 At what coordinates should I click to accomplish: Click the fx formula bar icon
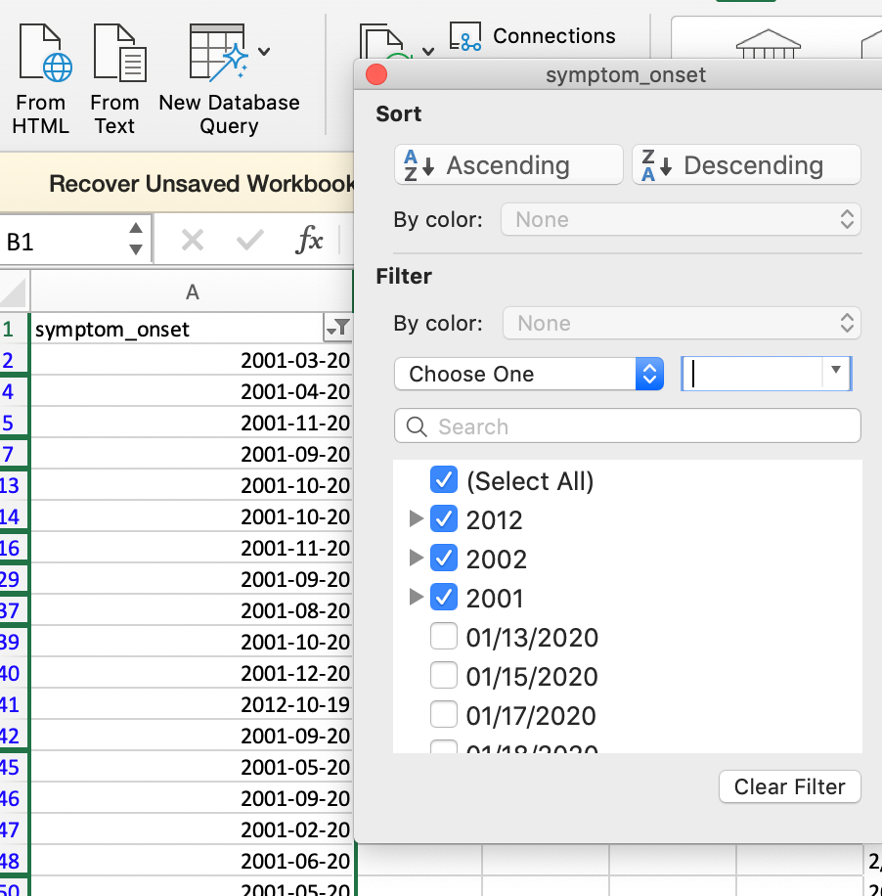click(310, 239)
